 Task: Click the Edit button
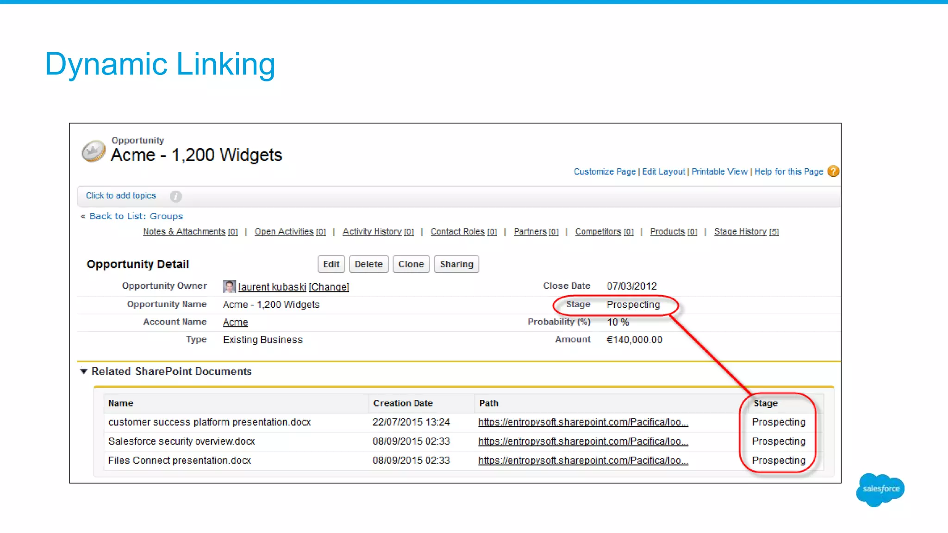(x=331, y=264)
